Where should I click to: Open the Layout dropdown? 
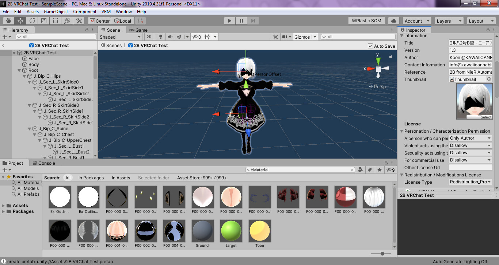click(x=481, y=21)
